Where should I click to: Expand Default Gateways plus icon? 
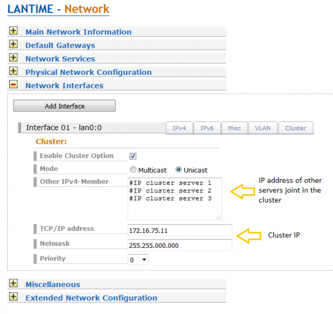pyautogui.click(x=13, y=44)
